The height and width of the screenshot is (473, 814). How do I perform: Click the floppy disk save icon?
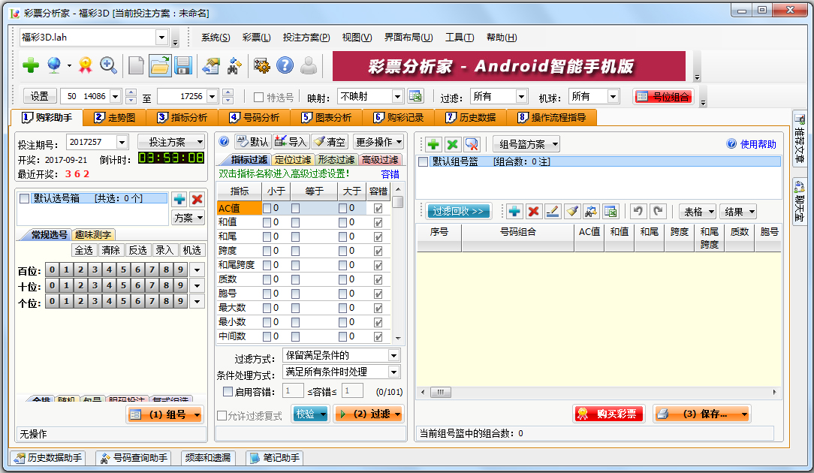pyautogui.click(x=182, y=66)
